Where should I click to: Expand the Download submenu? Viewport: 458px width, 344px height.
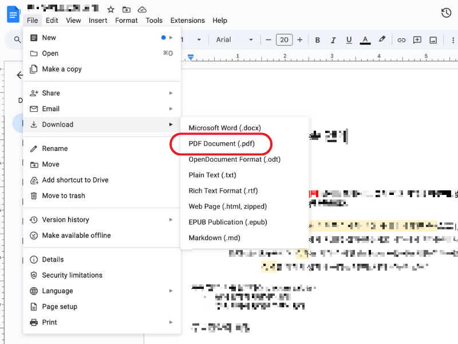(x=102, y=124)
